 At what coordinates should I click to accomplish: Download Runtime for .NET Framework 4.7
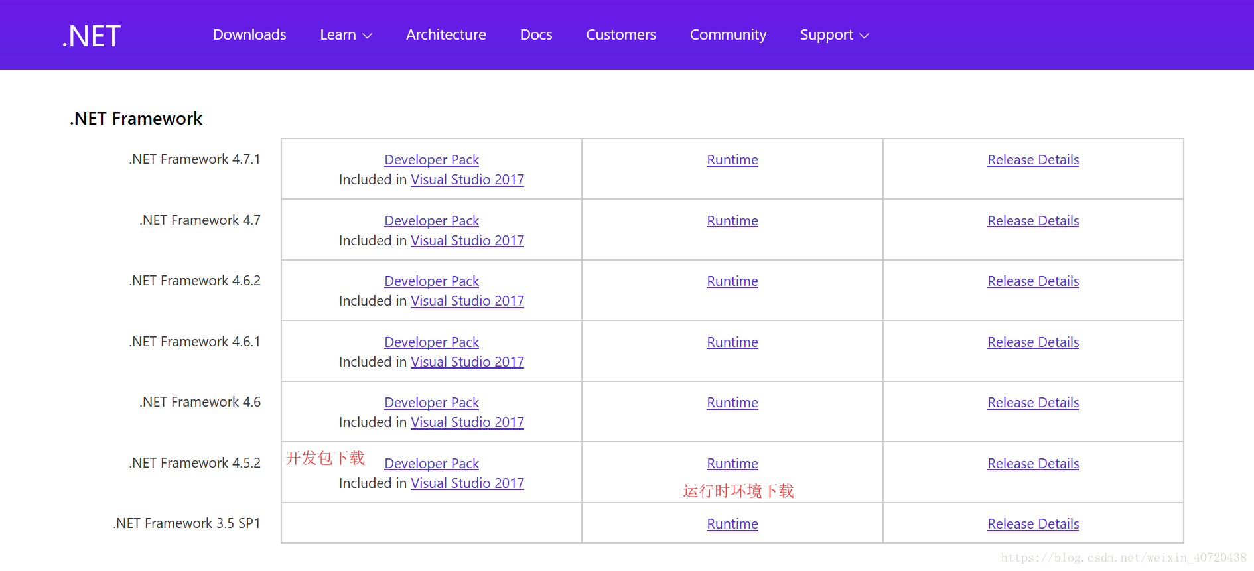click(732, 221)
